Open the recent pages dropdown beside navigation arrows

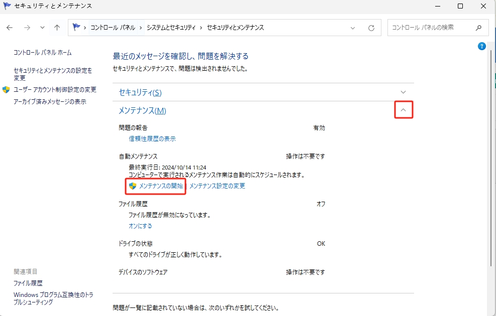pos(42,28)
